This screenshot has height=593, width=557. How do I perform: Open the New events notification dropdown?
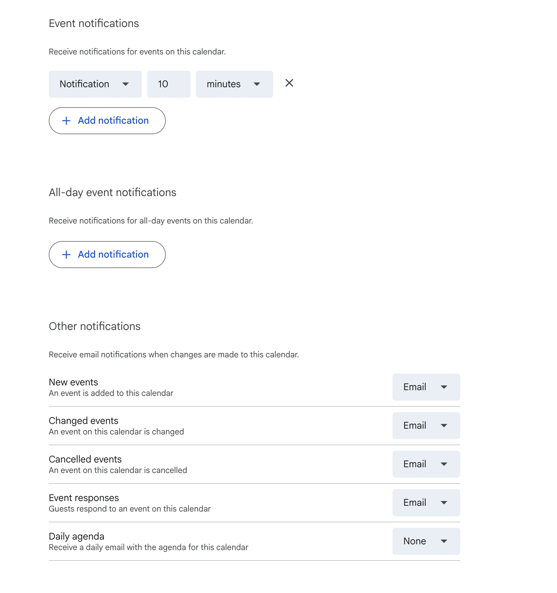click(426, 387)
